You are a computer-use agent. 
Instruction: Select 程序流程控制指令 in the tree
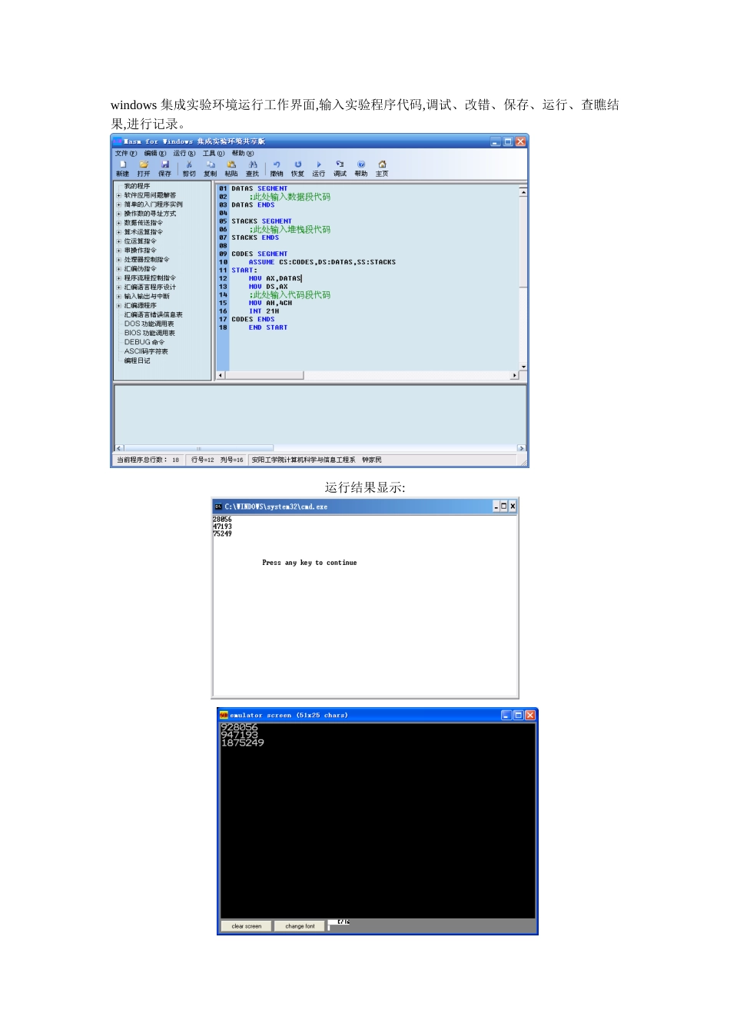(x=150, y=278)
